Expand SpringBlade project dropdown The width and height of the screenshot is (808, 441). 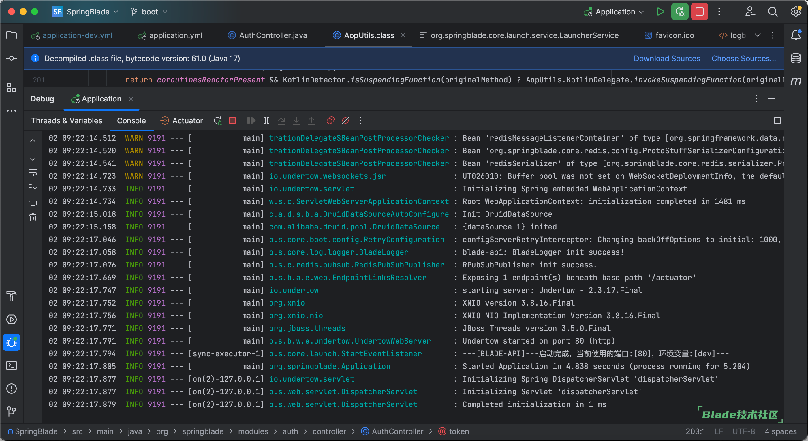(x=85, y=12)
